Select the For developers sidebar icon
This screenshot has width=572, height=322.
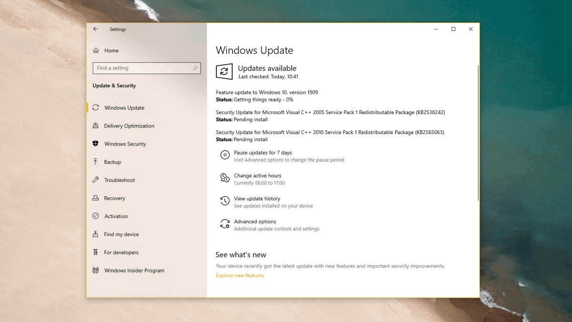coord(97,252)
